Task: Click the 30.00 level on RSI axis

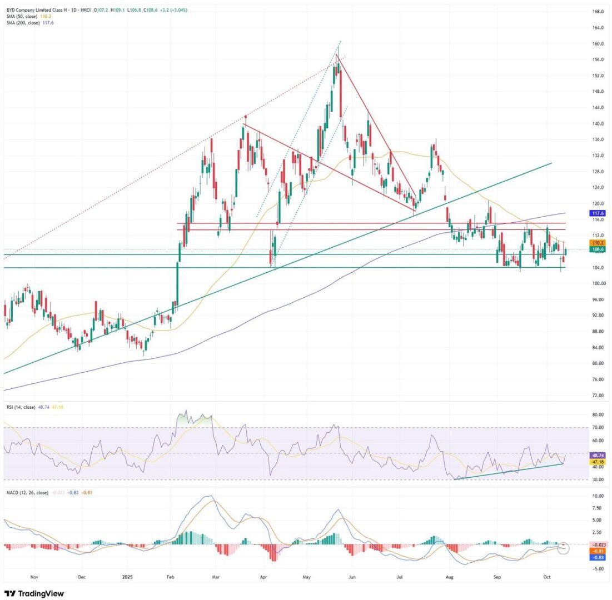Action: (x=598, y=480)
